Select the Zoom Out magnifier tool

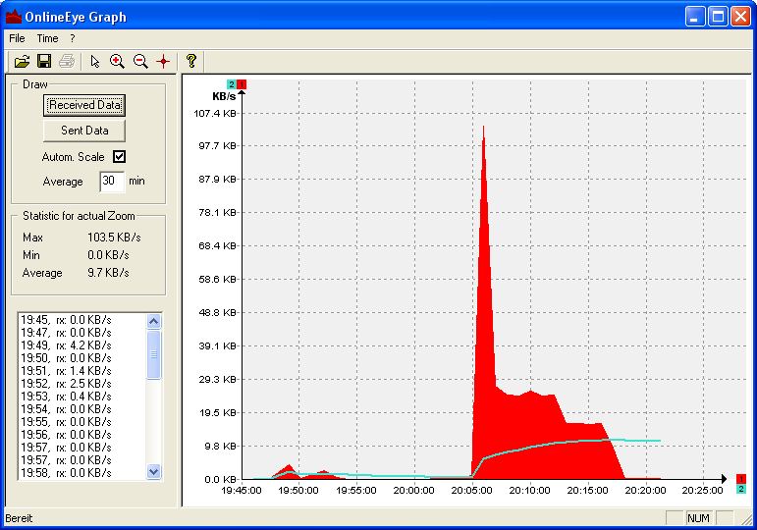pos(140,61)
